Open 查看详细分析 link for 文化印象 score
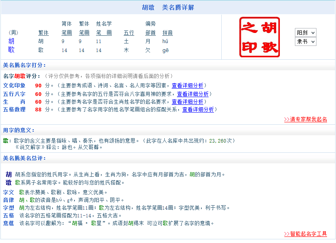This screenshot has width=336, height=243. coord(187,85)
